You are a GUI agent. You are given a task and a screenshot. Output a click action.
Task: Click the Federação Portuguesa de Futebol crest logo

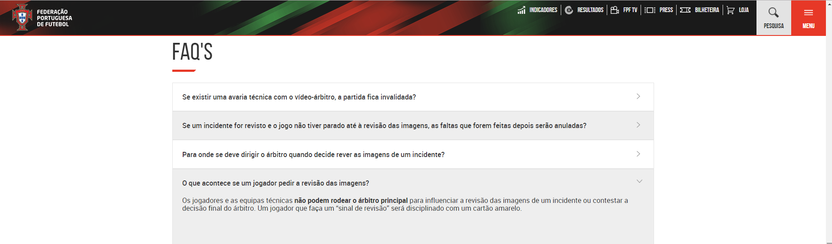tap(22, 17)
